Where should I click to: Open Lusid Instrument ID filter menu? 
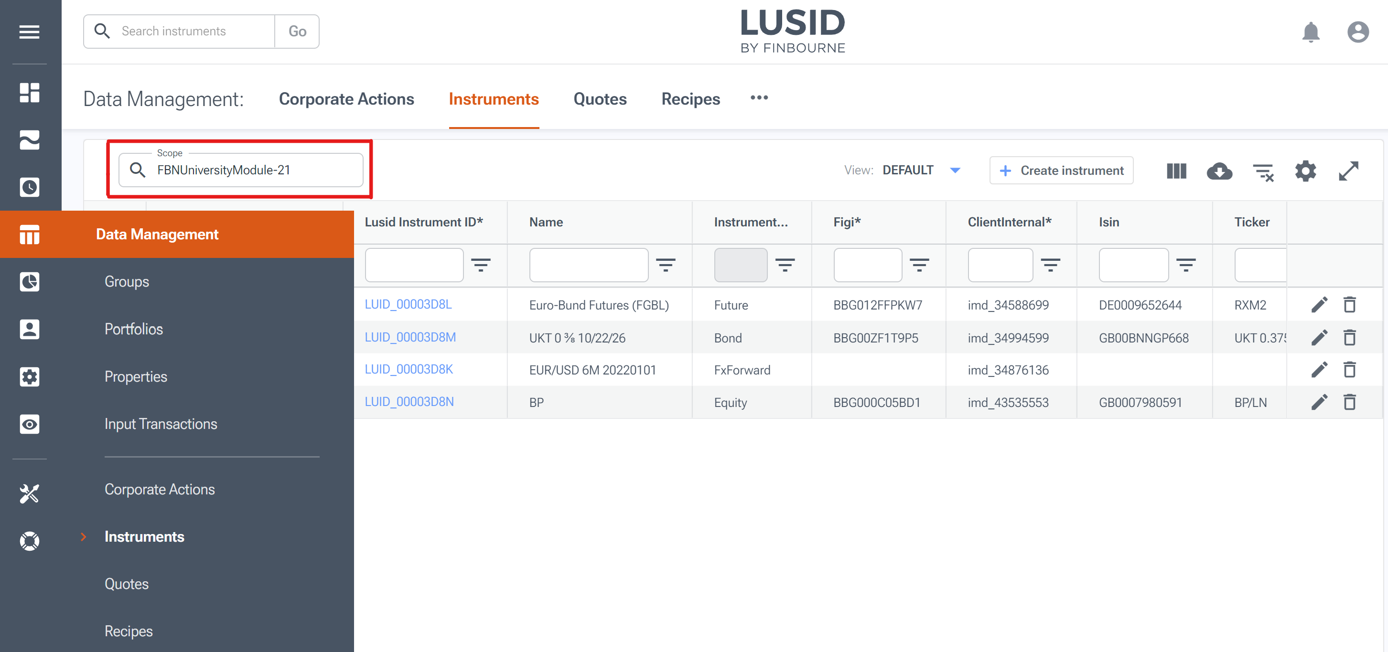tap(481, 265)
